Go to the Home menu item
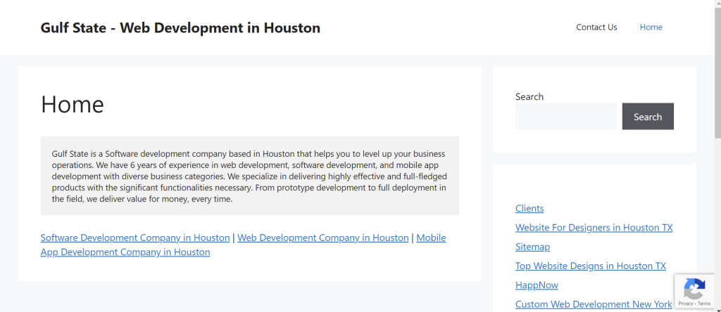This screenshot has width=721, height=312. click(x=651, y=27)
